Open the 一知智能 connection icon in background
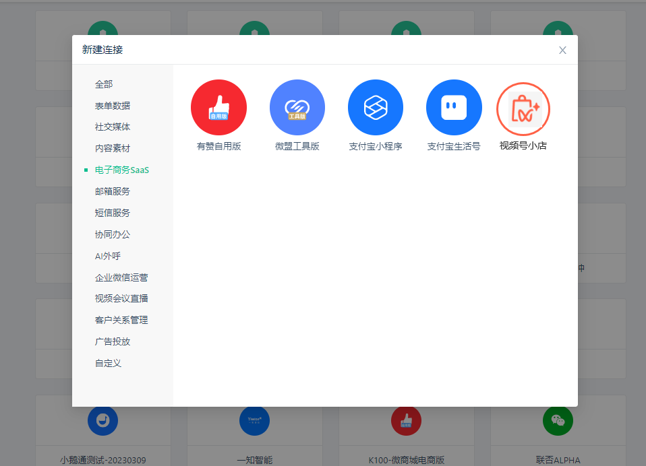This screenshot has height=466, width=646. [x=255, y=420]
